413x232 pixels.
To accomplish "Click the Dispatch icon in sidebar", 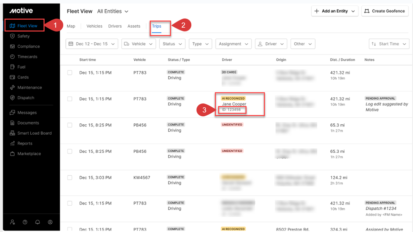I will pos(12,98).
